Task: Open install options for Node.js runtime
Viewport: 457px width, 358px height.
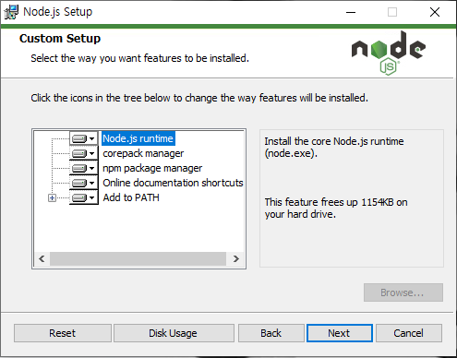Action: pos(83,138)
